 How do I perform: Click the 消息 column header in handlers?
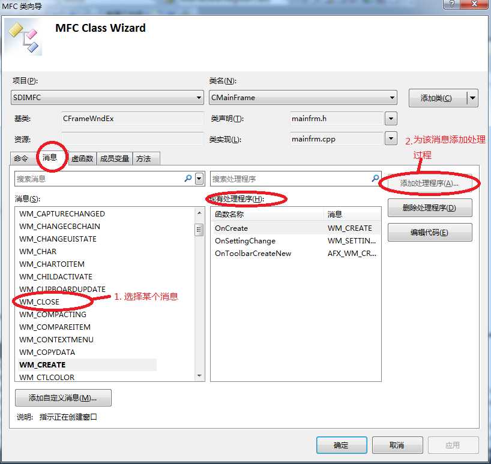pos(352,215)
